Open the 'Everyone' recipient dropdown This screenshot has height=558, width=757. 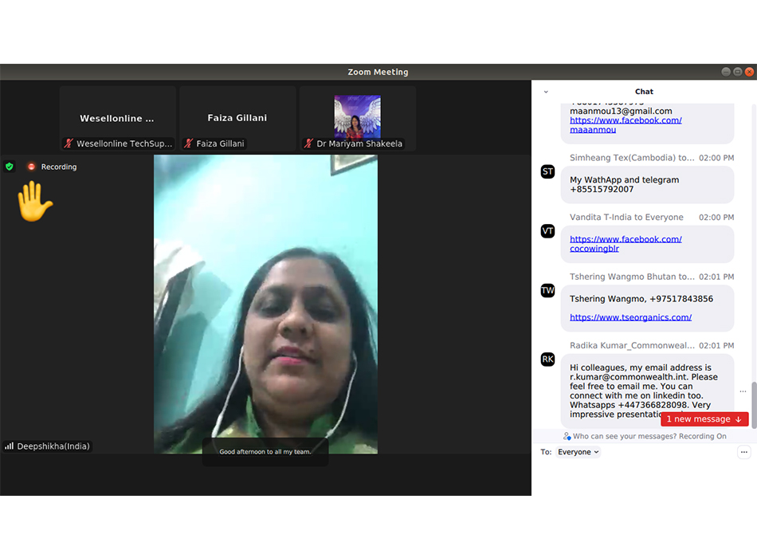[x=578, y=452]
